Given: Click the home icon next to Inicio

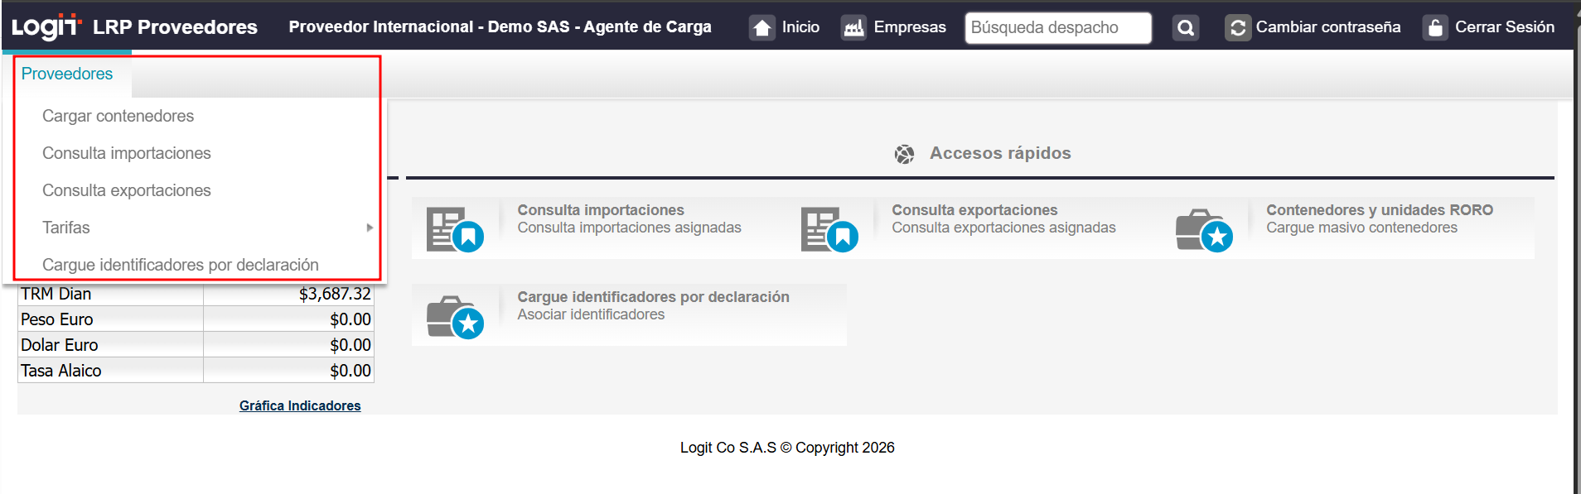Looking at the screenshot, I should (761, 28).
